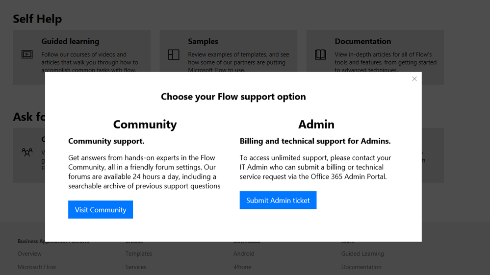Open the Overview footer link
The image size is (490, 275).
29,254
